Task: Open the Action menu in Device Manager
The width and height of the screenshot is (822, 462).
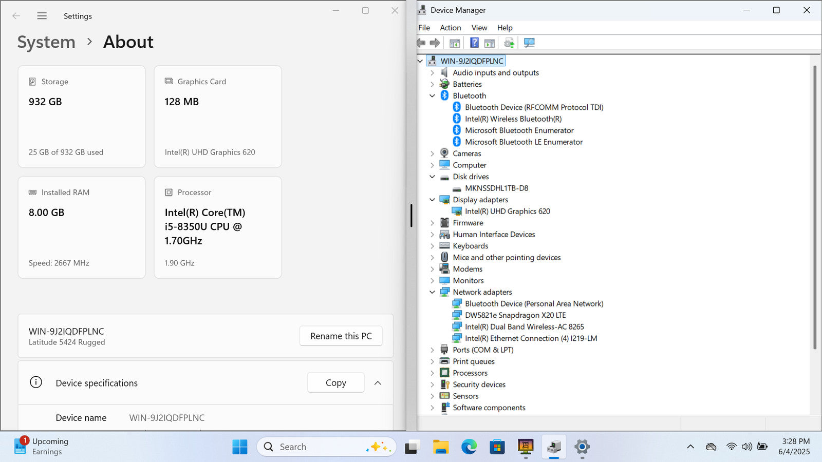Action: point(451,28)
